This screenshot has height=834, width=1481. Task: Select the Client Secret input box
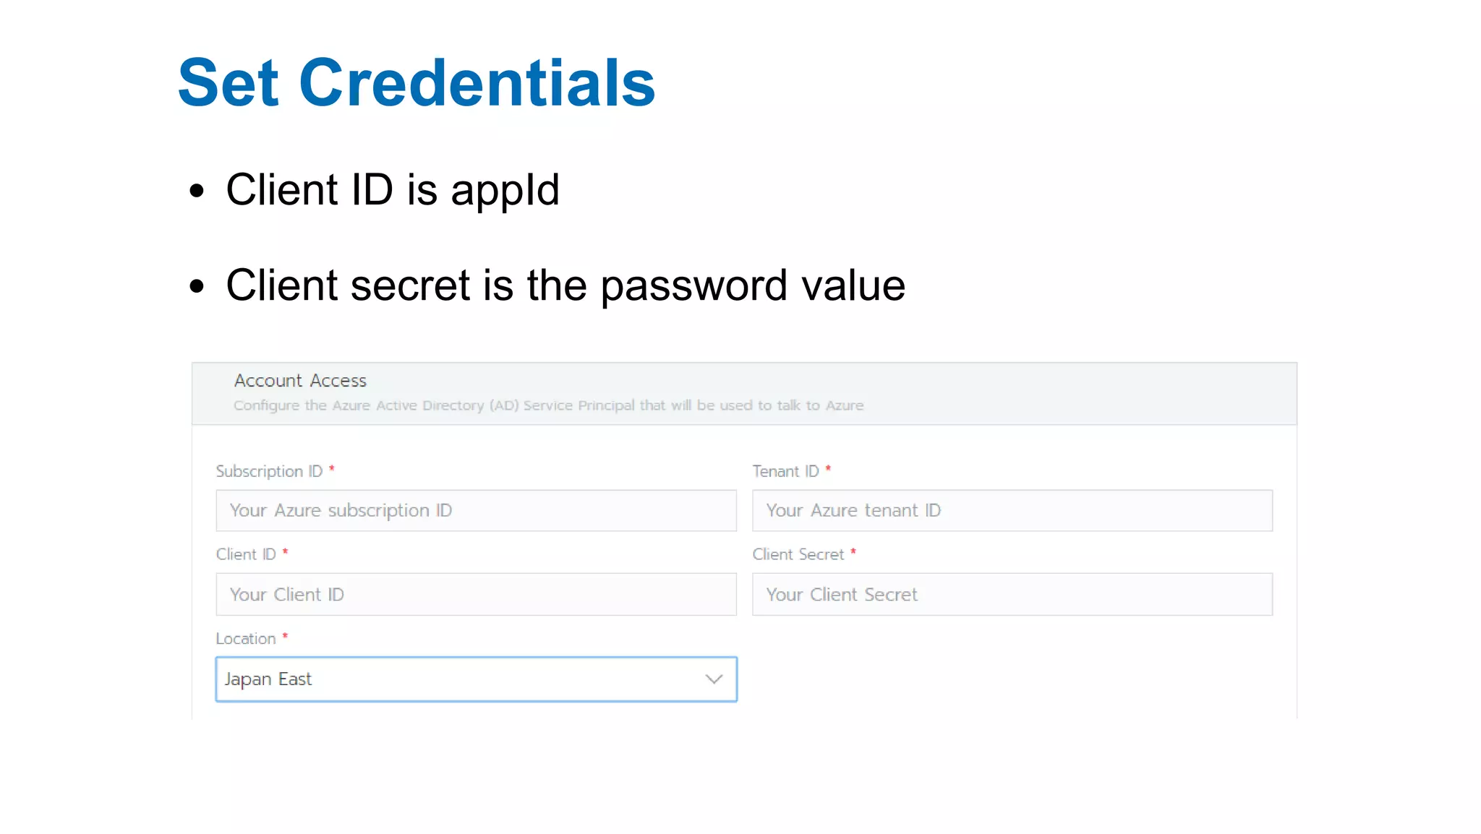pyautogui.click(x=1012, y=595)
